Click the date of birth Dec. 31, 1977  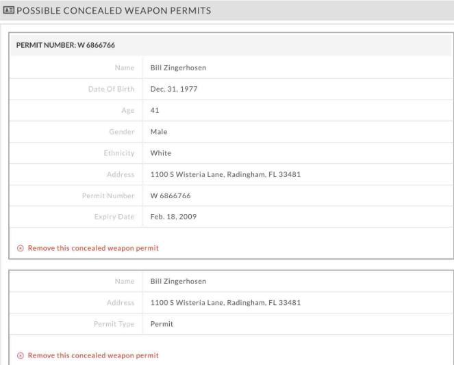point(174,89)
